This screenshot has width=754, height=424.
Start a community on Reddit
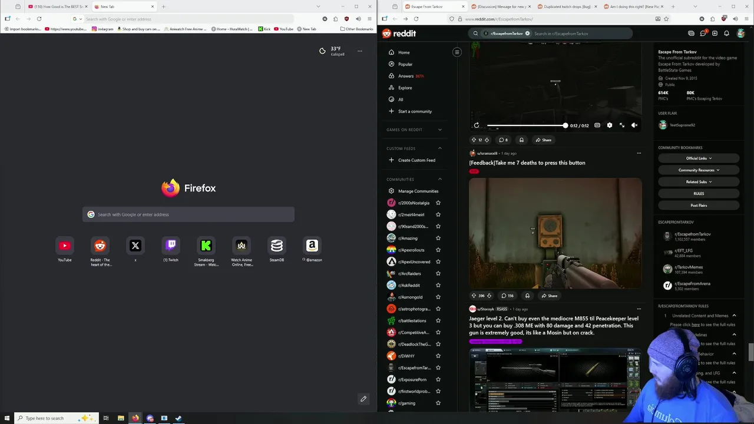click(x=415, y=111)
